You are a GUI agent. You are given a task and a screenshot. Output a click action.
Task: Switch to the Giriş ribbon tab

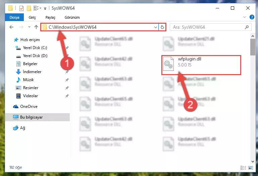pos(32,17)
